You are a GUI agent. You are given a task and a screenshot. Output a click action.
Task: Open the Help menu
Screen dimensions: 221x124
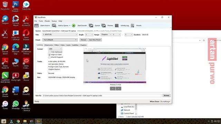[60, 21]
